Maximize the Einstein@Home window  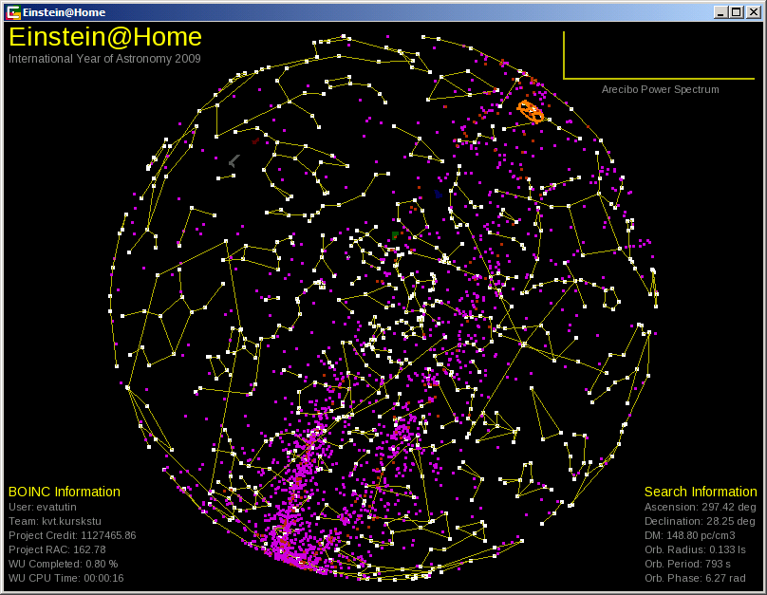click(x=737, y=12)
